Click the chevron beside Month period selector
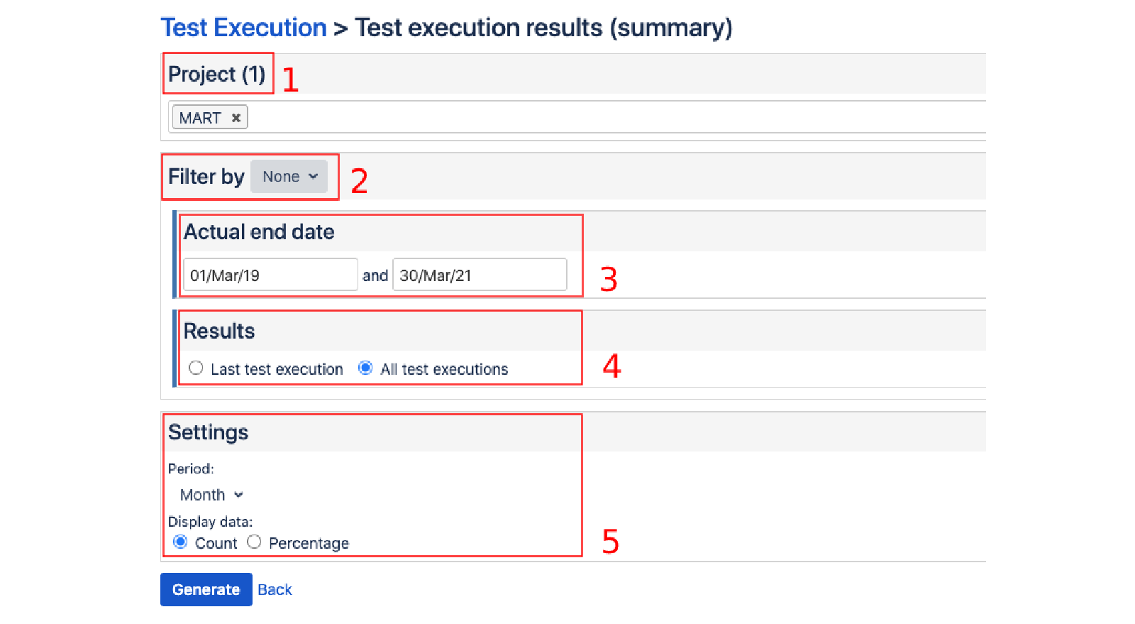1135x624 pixels. click(x=238, y=495)
